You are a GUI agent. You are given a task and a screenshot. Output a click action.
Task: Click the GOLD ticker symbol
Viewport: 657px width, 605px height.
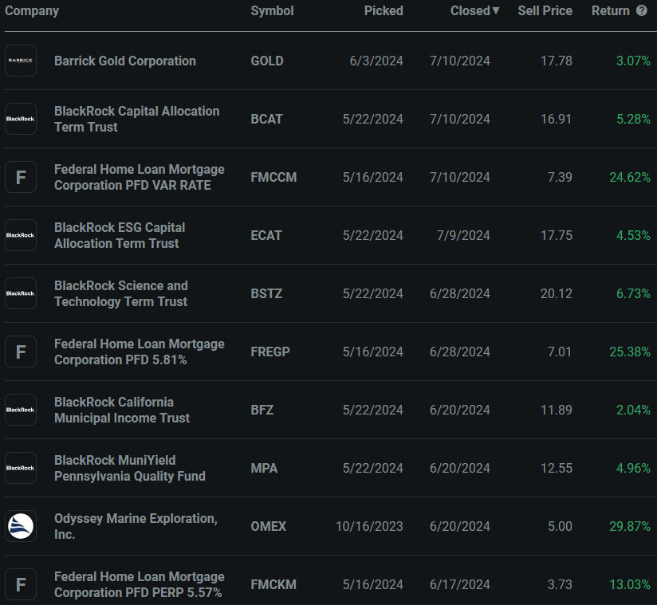click(x=267, y=61)
